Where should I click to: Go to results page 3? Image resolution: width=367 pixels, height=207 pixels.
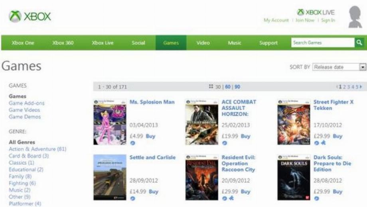pyautogui.click(x=349, y=87)
